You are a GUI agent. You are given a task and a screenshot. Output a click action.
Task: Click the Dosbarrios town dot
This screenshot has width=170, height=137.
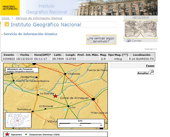point(37,77)
